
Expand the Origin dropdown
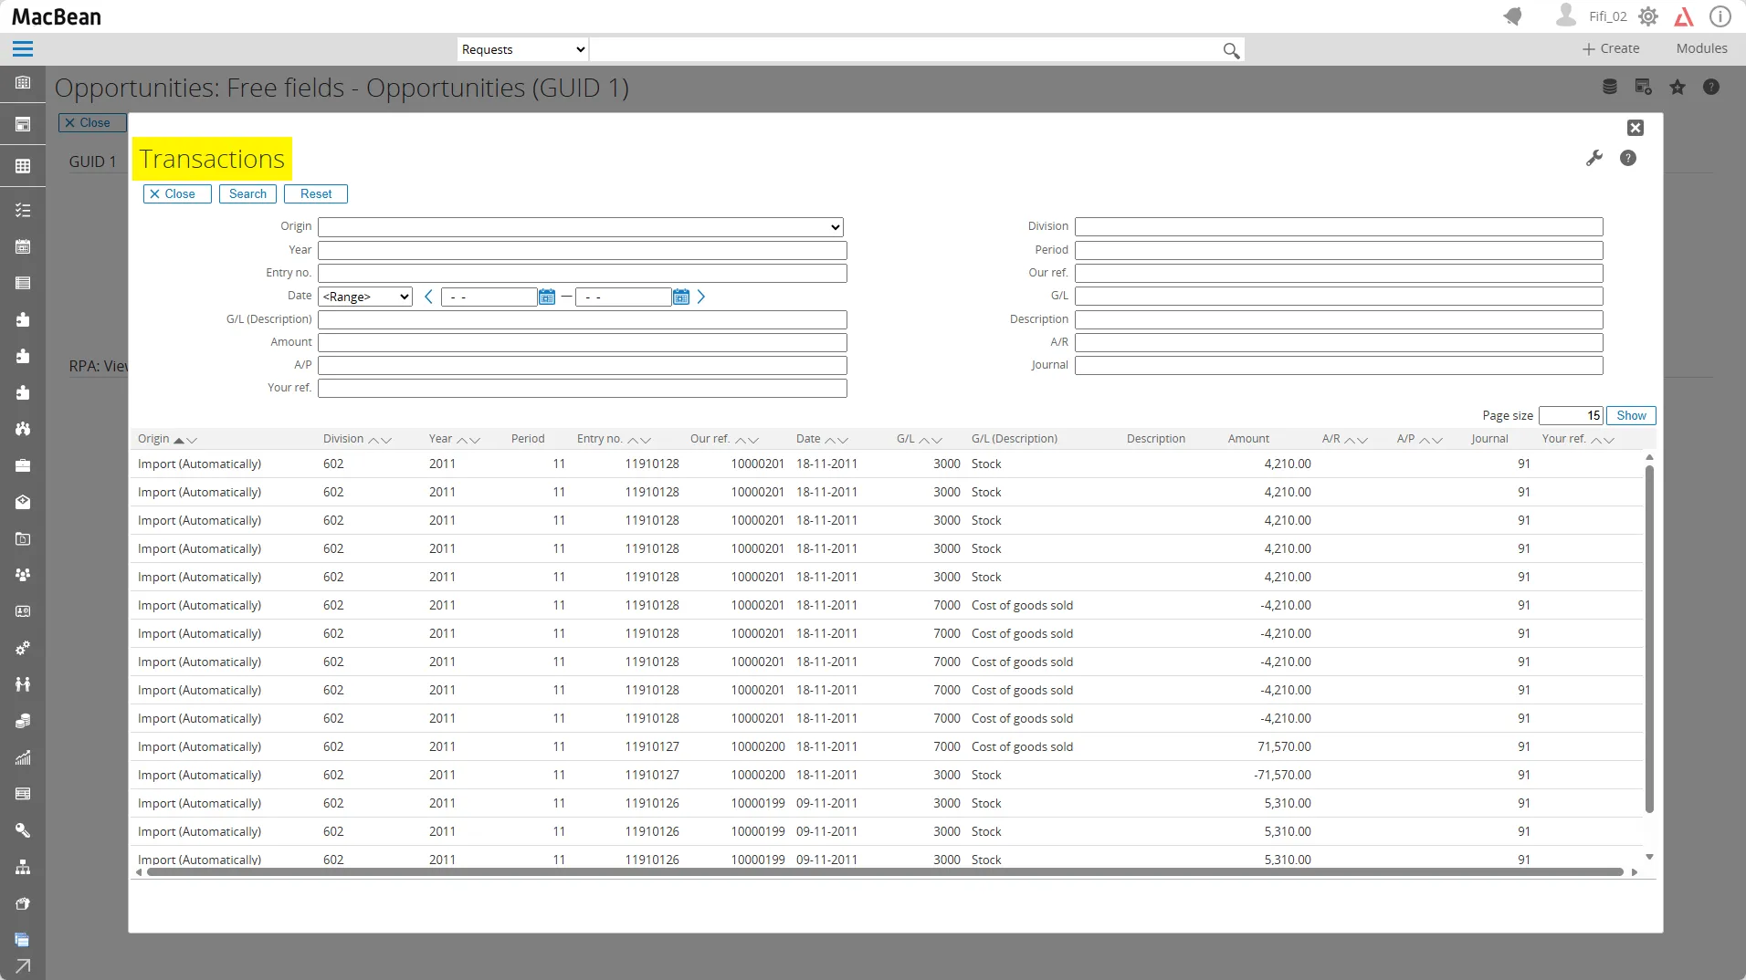(x=580, y=226)
